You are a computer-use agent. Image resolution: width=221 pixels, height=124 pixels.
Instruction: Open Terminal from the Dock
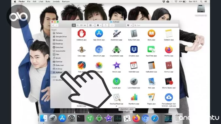coord(80,118)
